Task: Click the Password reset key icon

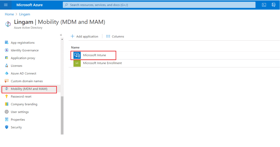Action: tap(7, 96)
